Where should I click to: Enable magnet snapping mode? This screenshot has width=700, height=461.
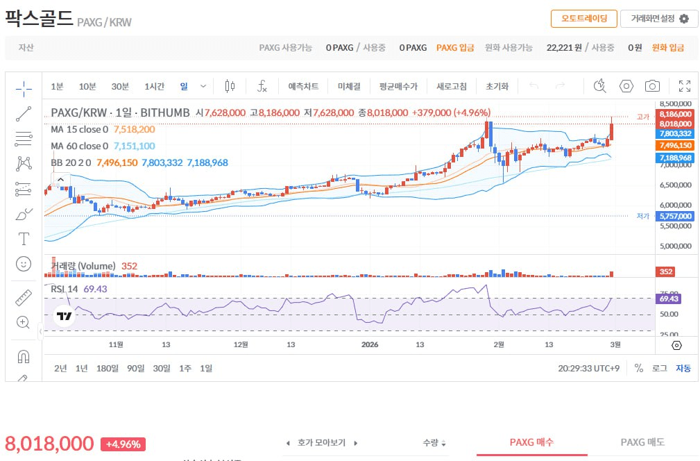click(23, 355)
